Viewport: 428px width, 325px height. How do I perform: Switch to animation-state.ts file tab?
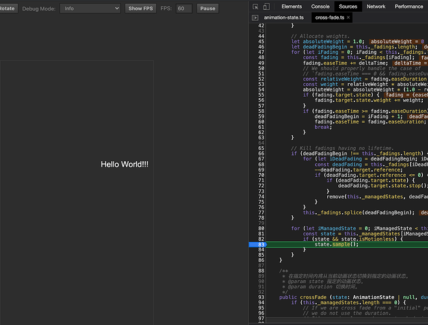(284, 18)
